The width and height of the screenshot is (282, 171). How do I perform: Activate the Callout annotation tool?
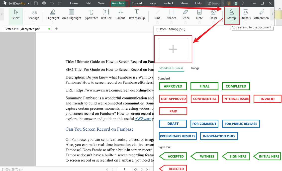click(x=120, y=15)
